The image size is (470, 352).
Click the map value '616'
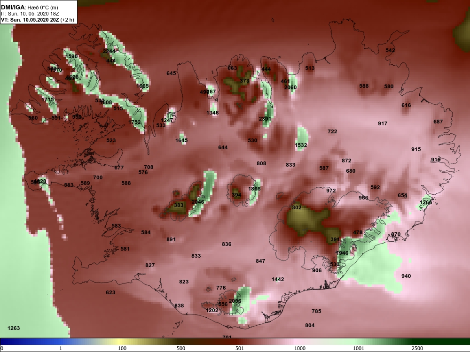point(407,105)
